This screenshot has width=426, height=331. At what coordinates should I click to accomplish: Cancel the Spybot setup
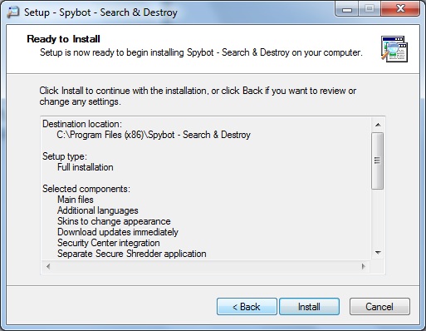pyautogui.click(x=379, y=307)
